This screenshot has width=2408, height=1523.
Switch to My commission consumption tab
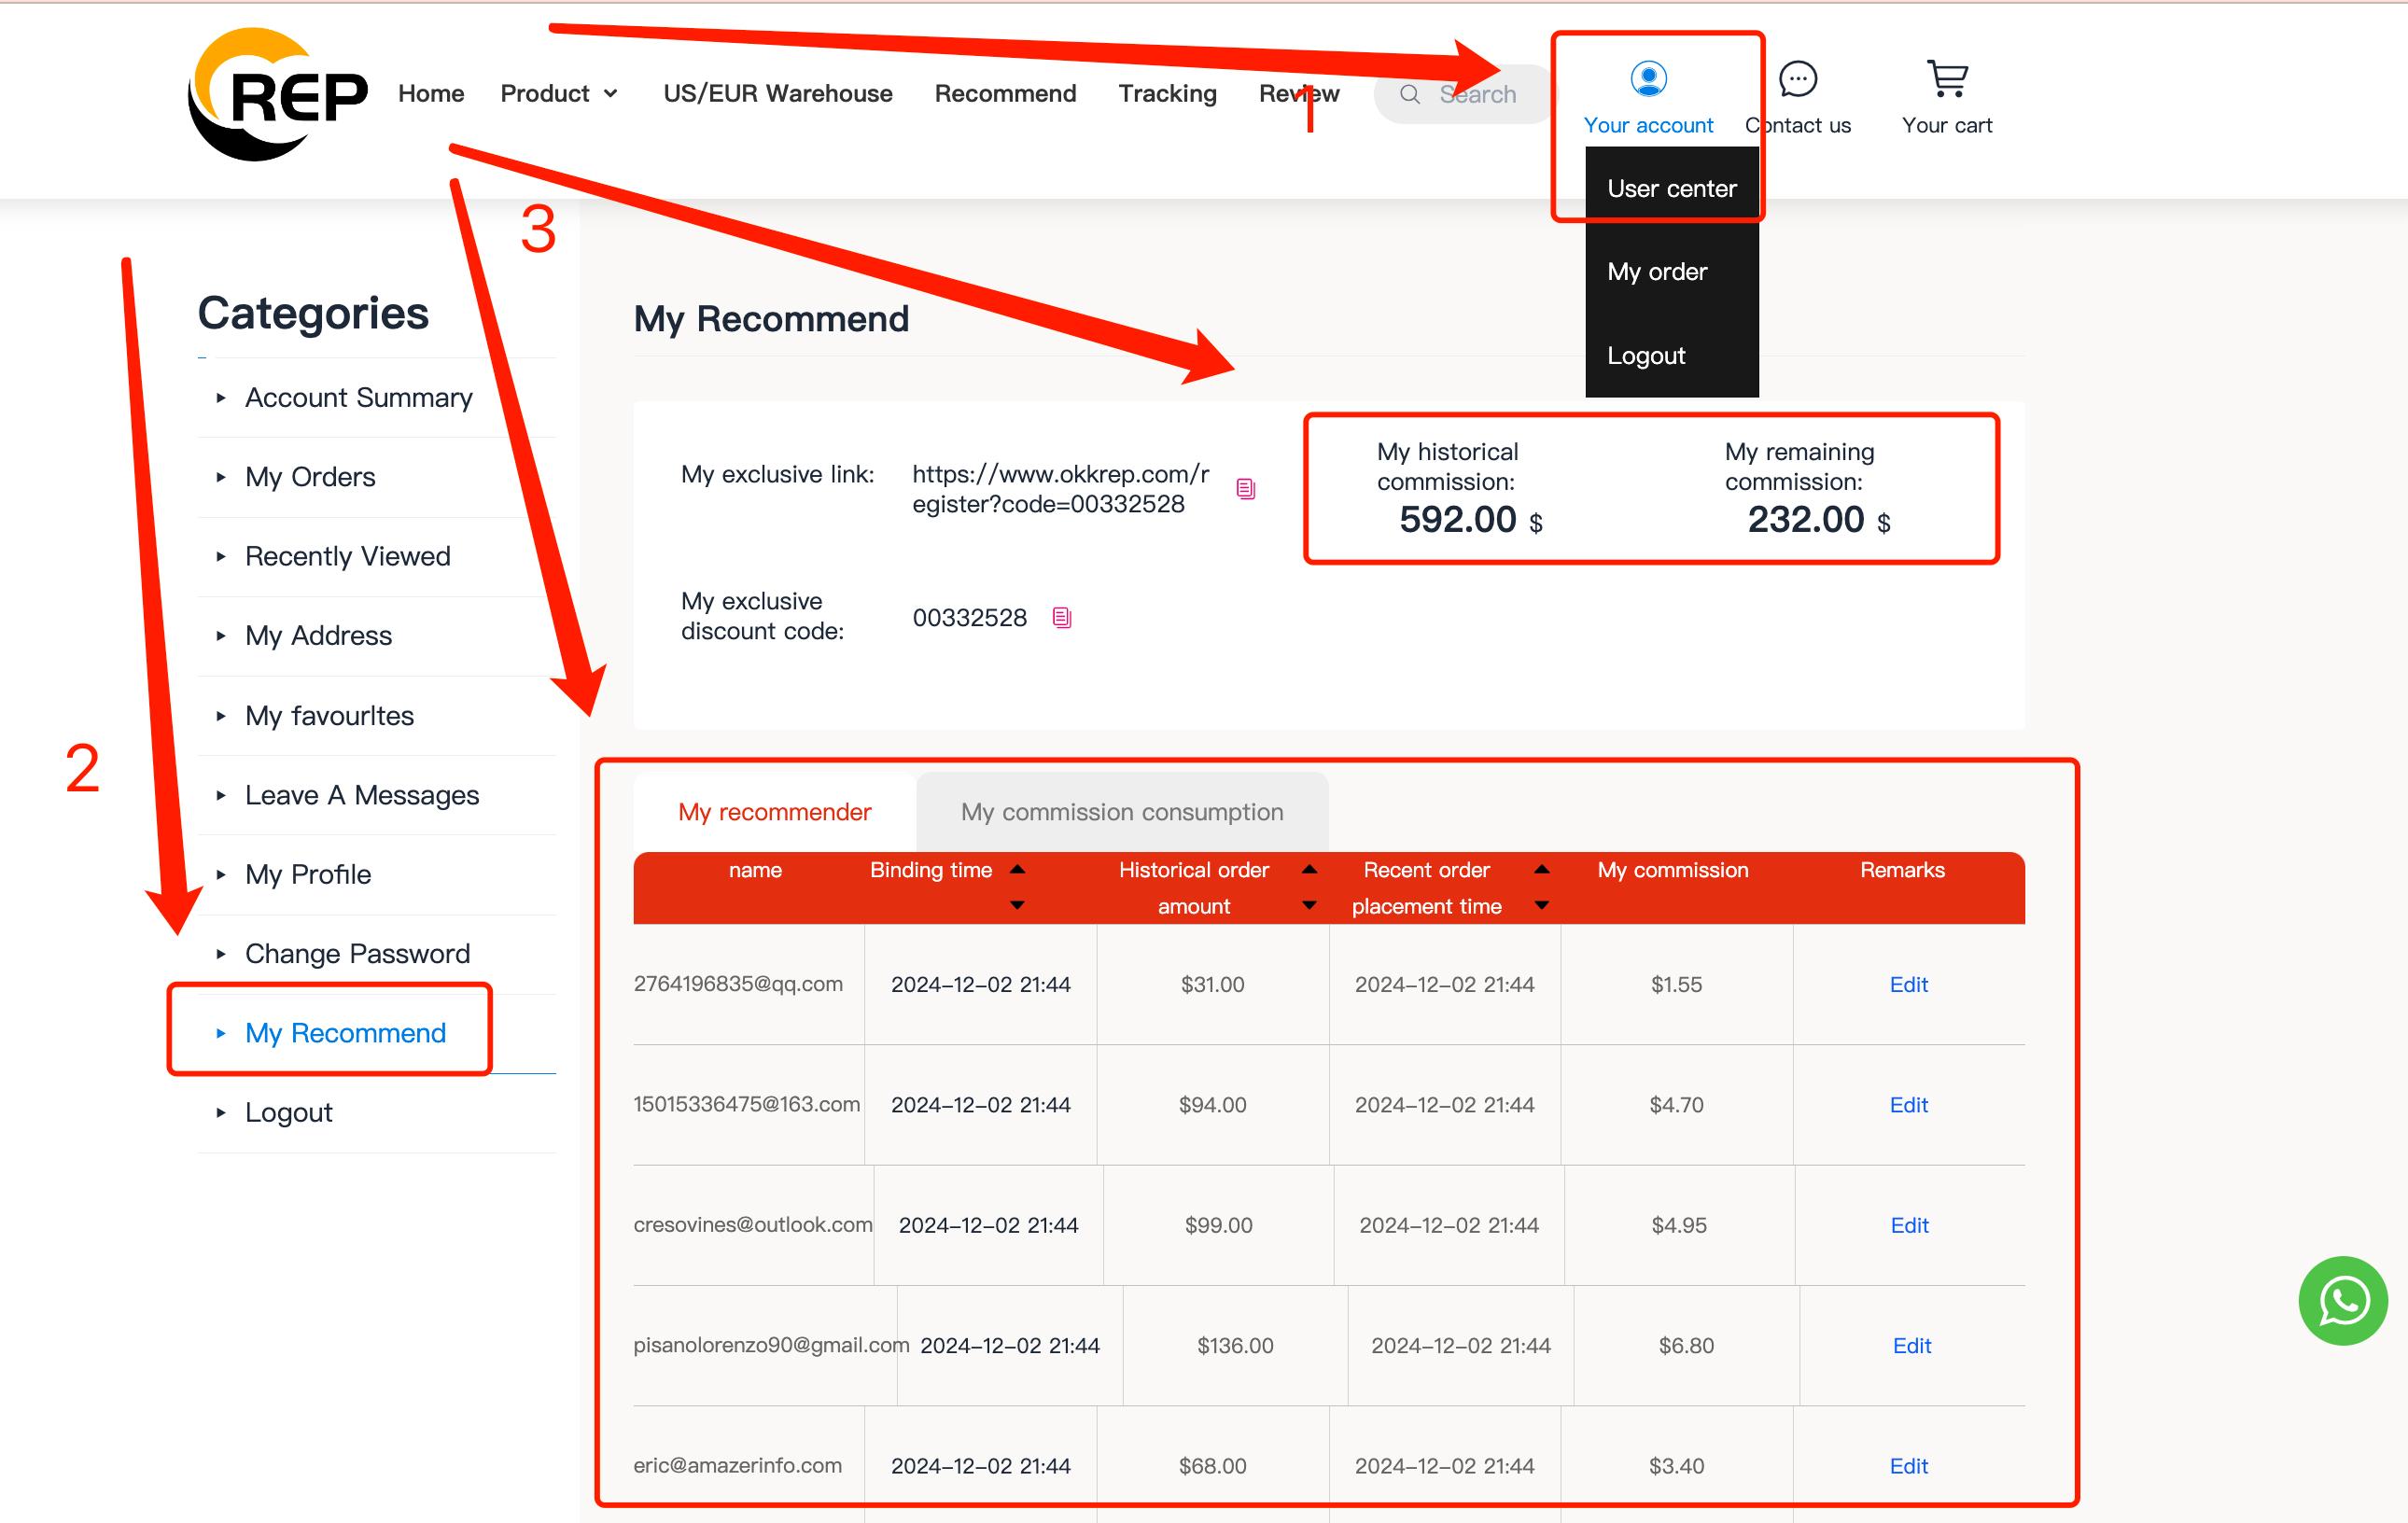click(1121, 812)
